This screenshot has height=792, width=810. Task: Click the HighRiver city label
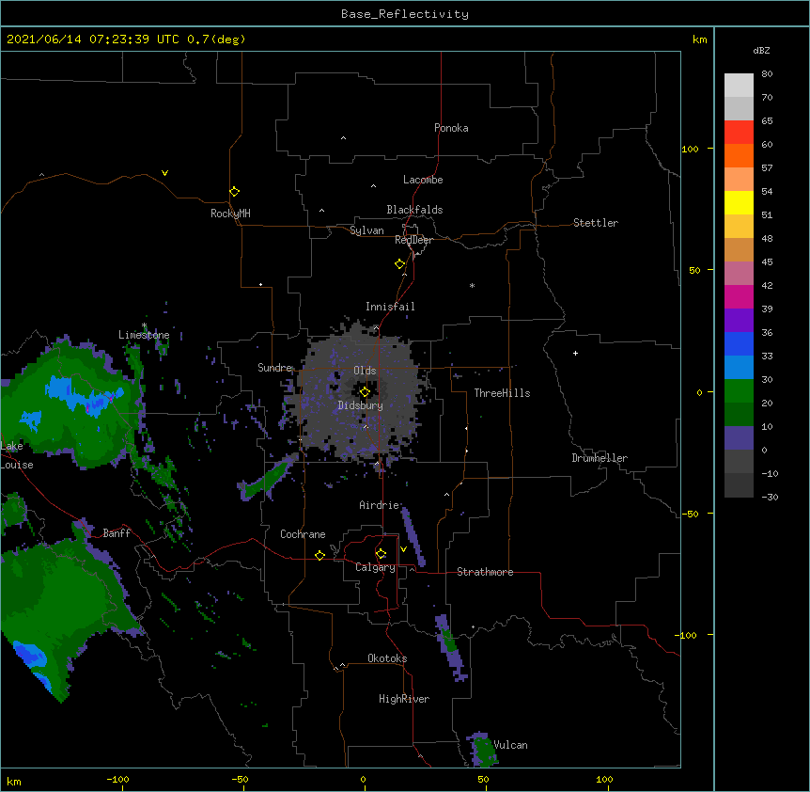click(x=404, y=699)
